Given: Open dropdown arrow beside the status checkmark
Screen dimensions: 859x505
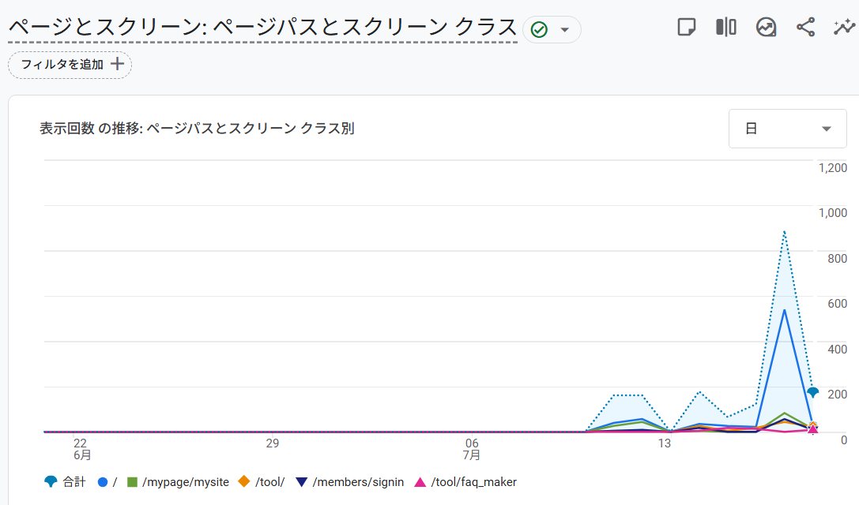Looking at the screenshot, I should click(x=564, y=30).
